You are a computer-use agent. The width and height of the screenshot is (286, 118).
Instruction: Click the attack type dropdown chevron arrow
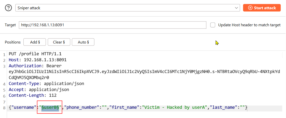pyautogui.click(x=236, y=8)
